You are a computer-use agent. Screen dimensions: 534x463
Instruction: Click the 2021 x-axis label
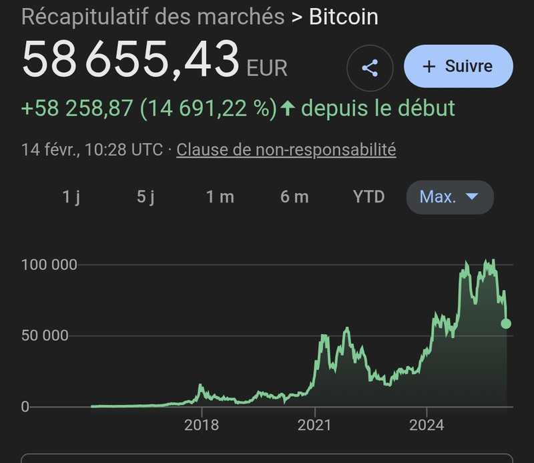(314, 425)
